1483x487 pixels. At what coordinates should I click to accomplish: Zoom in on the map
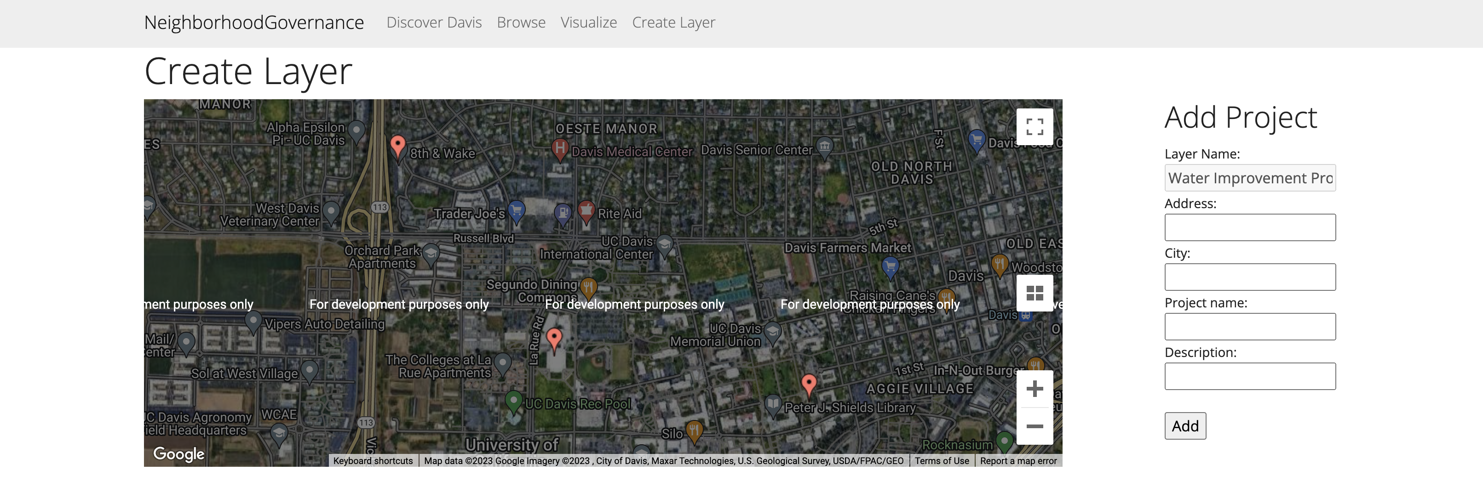1035,389
